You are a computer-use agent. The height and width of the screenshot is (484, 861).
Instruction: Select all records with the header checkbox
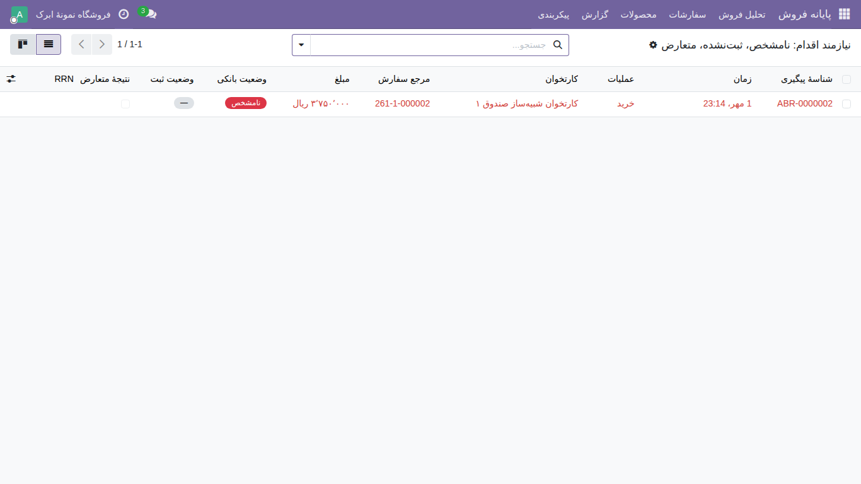point(847,79)
